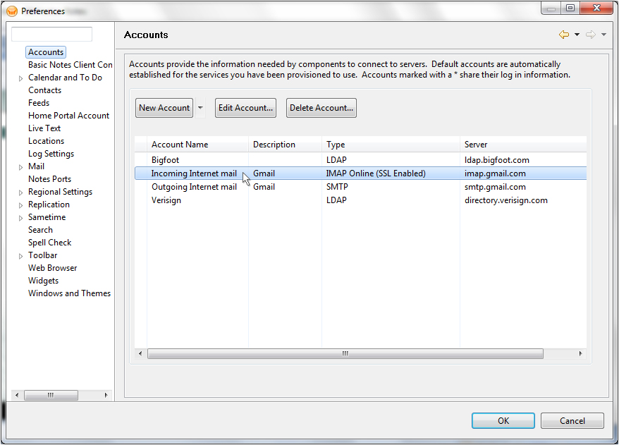Click the Edit Account button

(245, 108)
